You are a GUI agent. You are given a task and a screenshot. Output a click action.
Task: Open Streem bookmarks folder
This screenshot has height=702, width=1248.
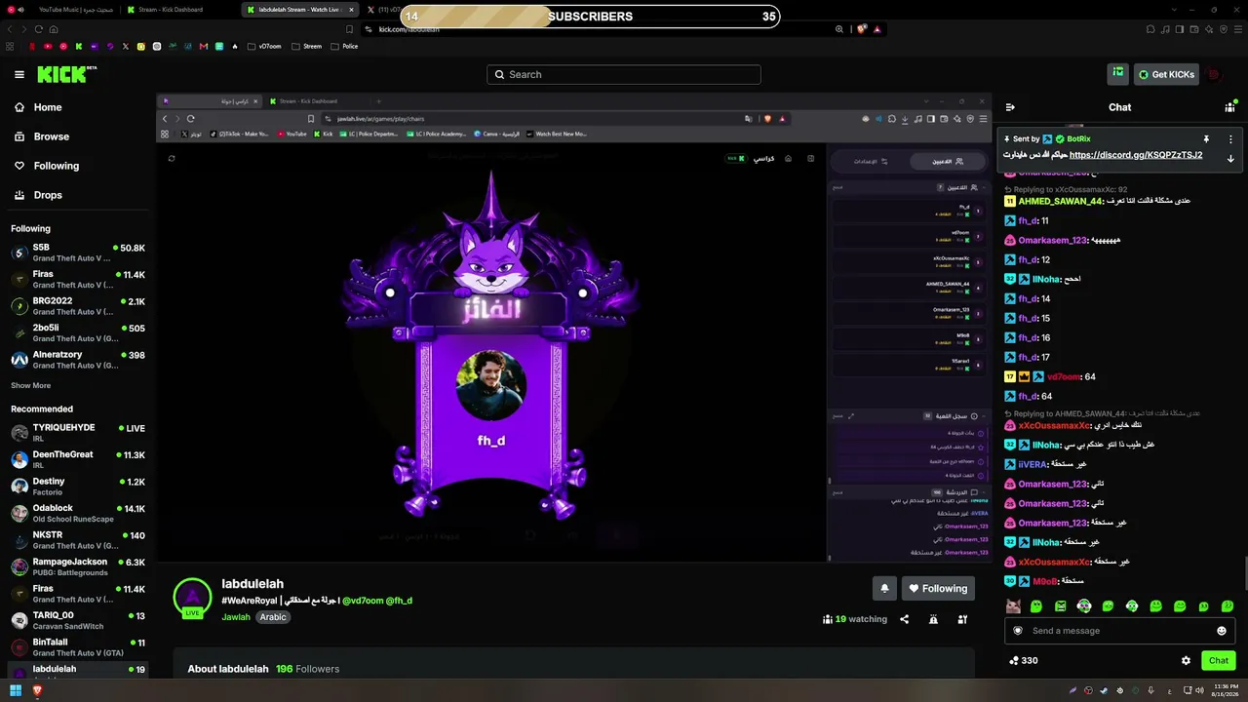click(x=306, y=46)
